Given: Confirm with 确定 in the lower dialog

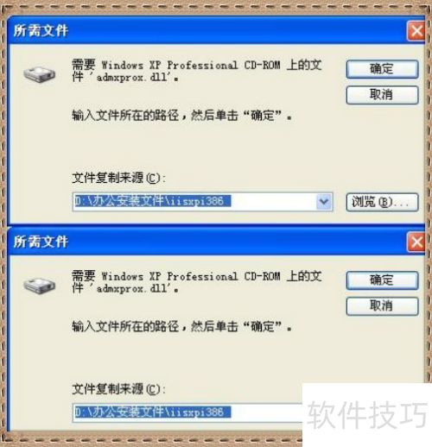Looking at the screenshot, I should click(x=382, y=280).
